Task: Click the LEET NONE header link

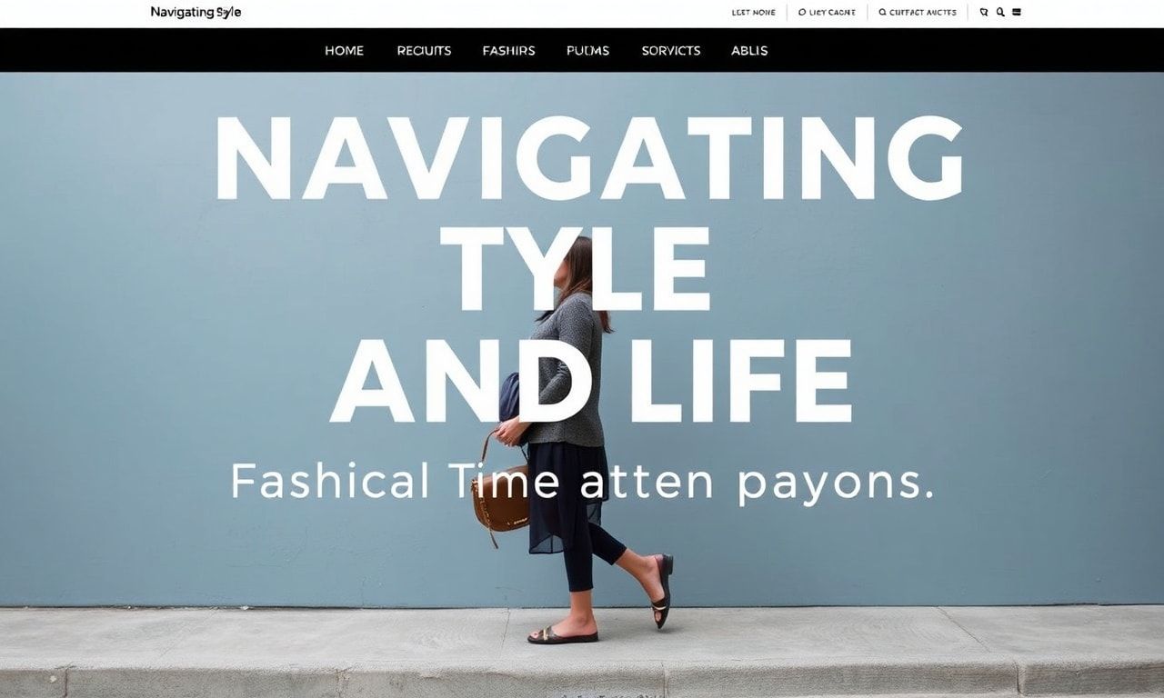Action: (754, 12)
